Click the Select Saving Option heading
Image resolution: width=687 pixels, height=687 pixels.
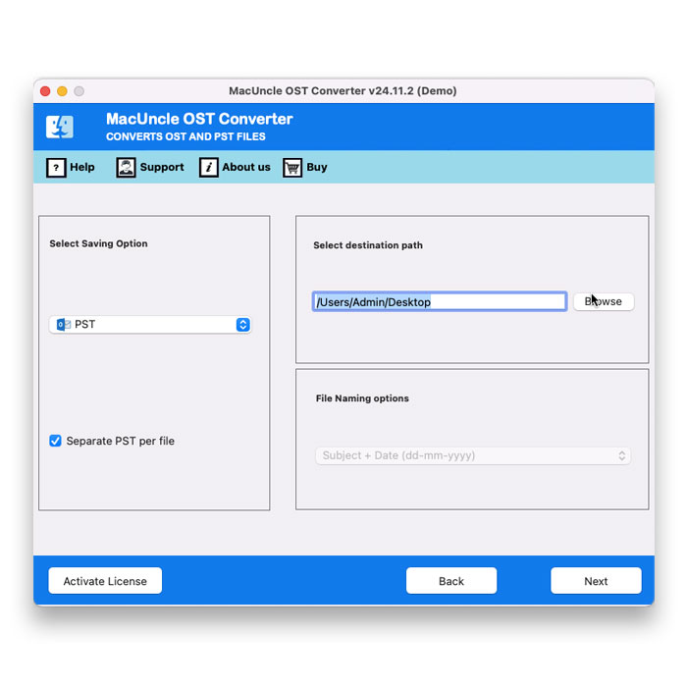pyautogui.click(x=98, y=243)
